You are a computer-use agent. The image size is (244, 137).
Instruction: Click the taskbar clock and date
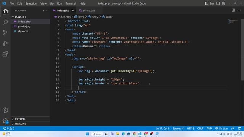(x=238, y=134)
